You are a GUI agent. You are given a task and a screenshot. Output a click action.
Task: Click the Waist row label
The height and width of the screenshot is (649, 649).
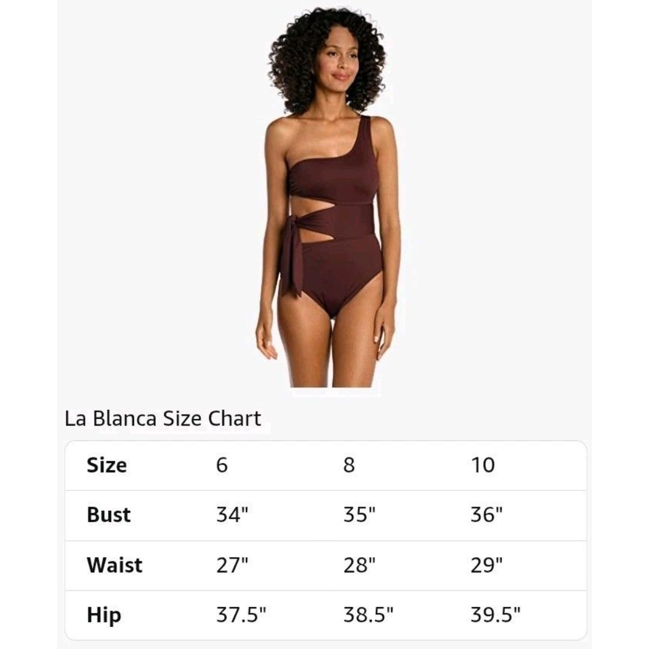tap(115, 565)
